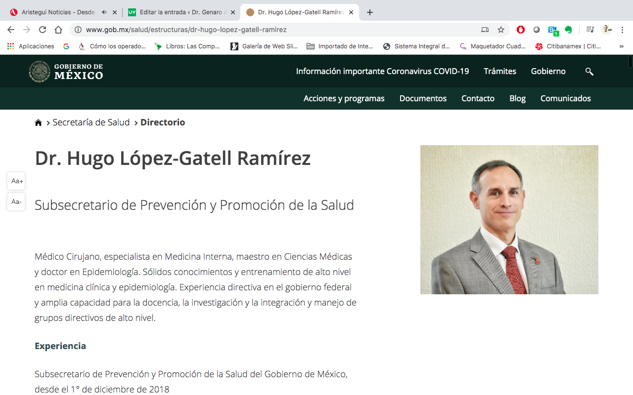Click the Gobierno de México logo

point(66,72)
